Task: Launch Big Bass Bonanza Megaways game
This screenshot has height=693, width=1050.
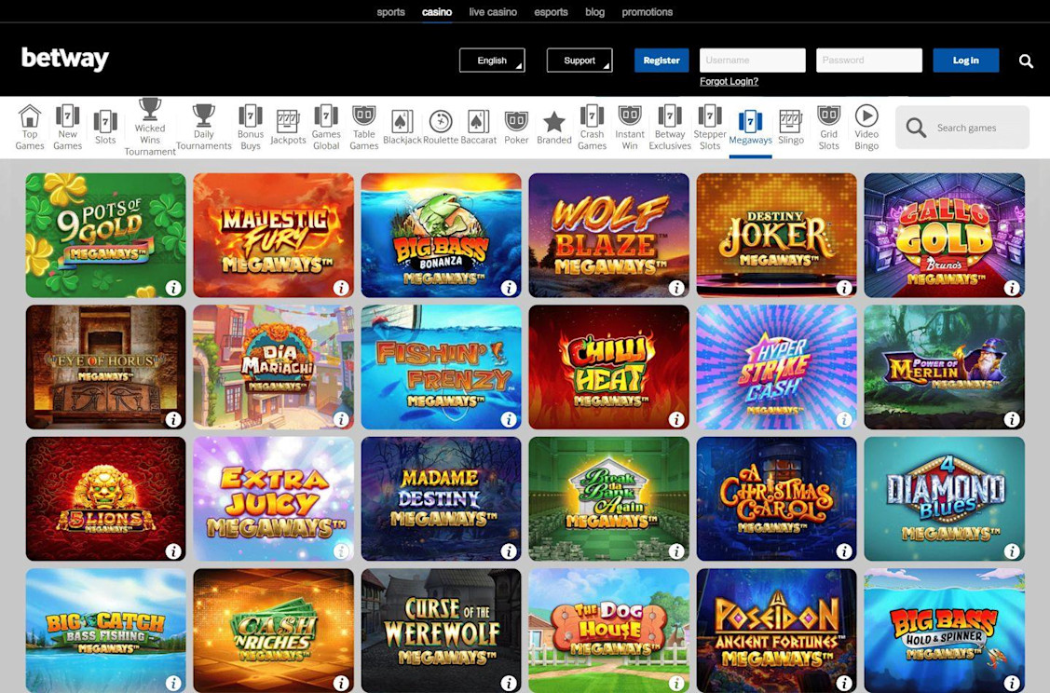Action: pyautogui.click(x=442, y=235)
